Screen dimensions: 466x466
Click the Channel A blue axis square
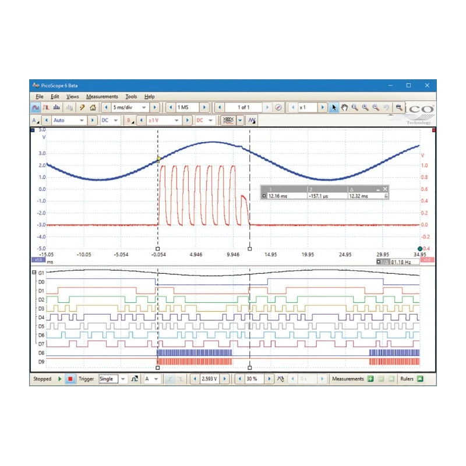pos(33,130)
